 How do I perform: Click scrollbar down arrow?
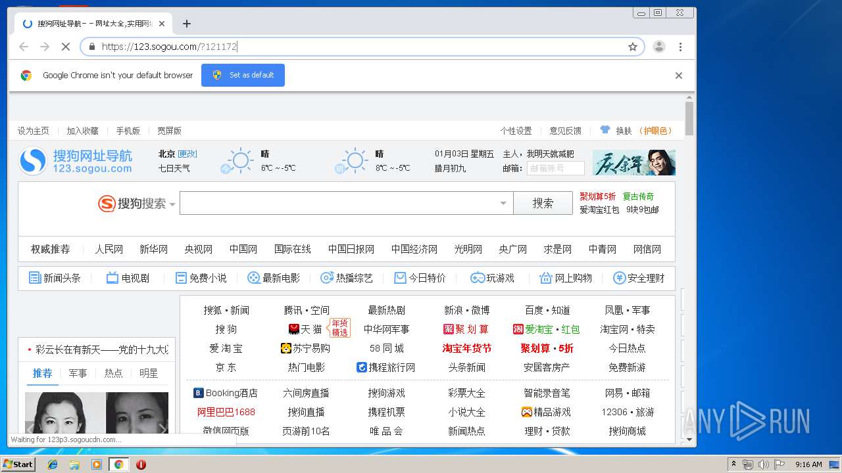(x=689, y=439)
